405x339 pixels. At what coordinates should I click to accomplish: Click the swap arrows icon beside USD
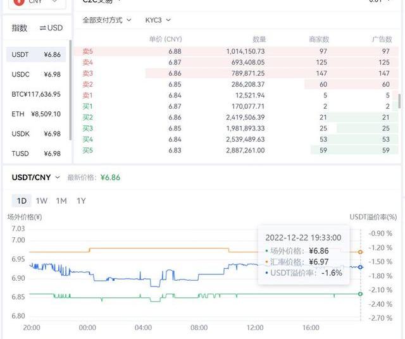(x=43, y=28)
